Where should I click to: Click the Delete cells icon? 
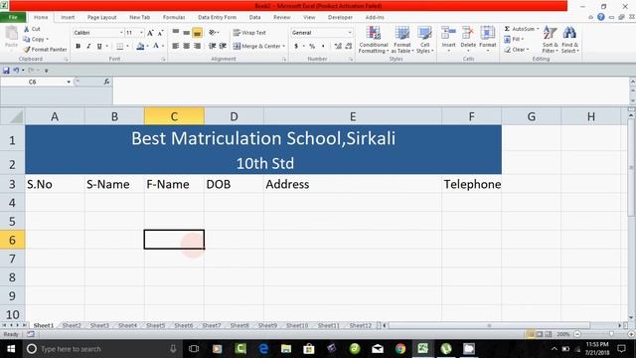[x=468, y=33]
